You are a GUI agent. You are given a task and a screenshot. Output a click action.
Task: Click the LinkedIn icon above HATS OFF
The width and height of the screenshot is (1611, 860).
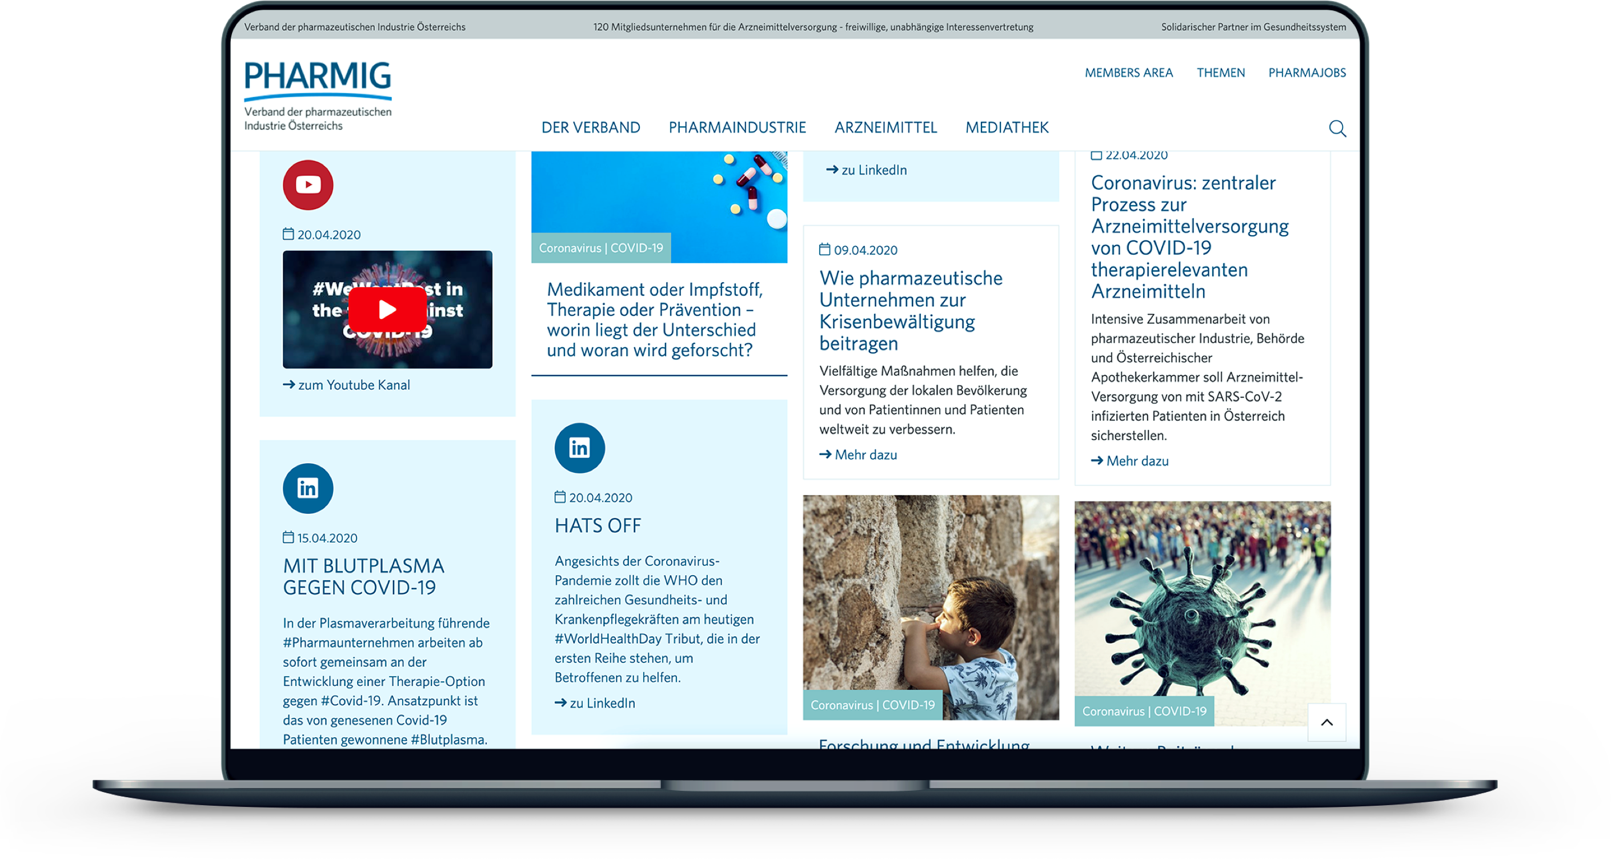click(579, 448)
